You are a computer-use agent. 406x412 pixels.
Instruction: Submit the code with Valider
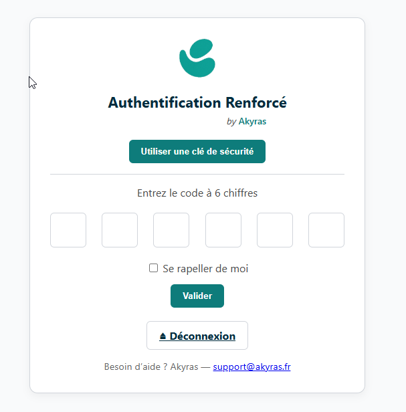click(197, 296)
